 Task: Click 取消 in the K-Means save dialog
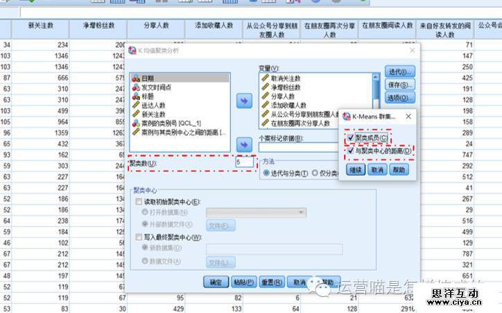click(x=377, y=170)
